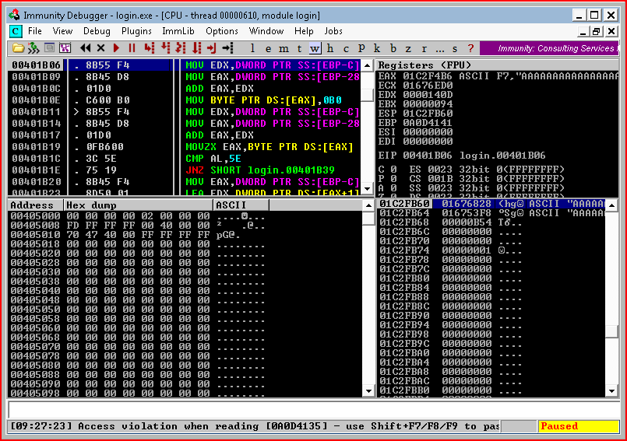Click Registers (FPU) header bar

click(498, 65)
